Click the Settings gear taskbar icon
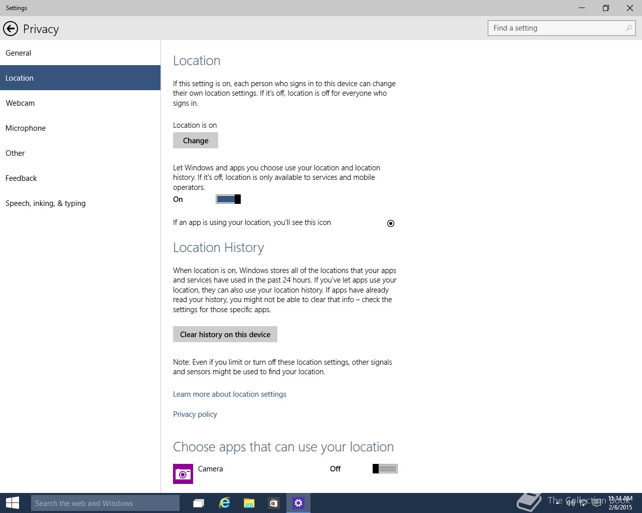642x513 pixels. (298, 503)
